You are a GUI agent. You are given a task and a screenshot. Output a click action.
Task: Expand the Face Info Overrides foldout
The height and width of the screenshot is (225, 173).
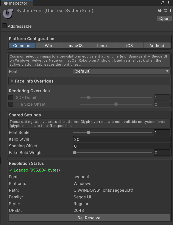click(12, 81)
